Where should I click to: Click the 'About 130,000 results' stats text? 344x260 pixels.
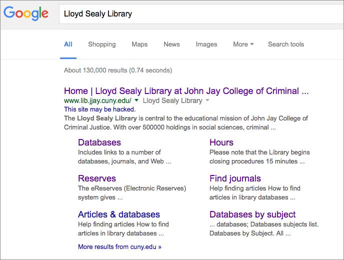tap(118, 70)
